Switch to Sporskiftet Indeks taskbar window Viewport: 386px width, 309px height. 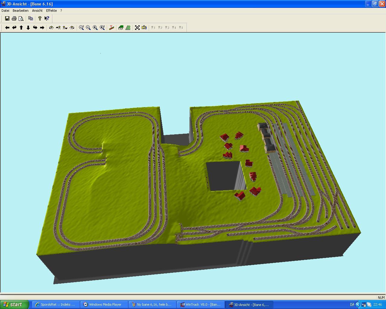point(56,304)
